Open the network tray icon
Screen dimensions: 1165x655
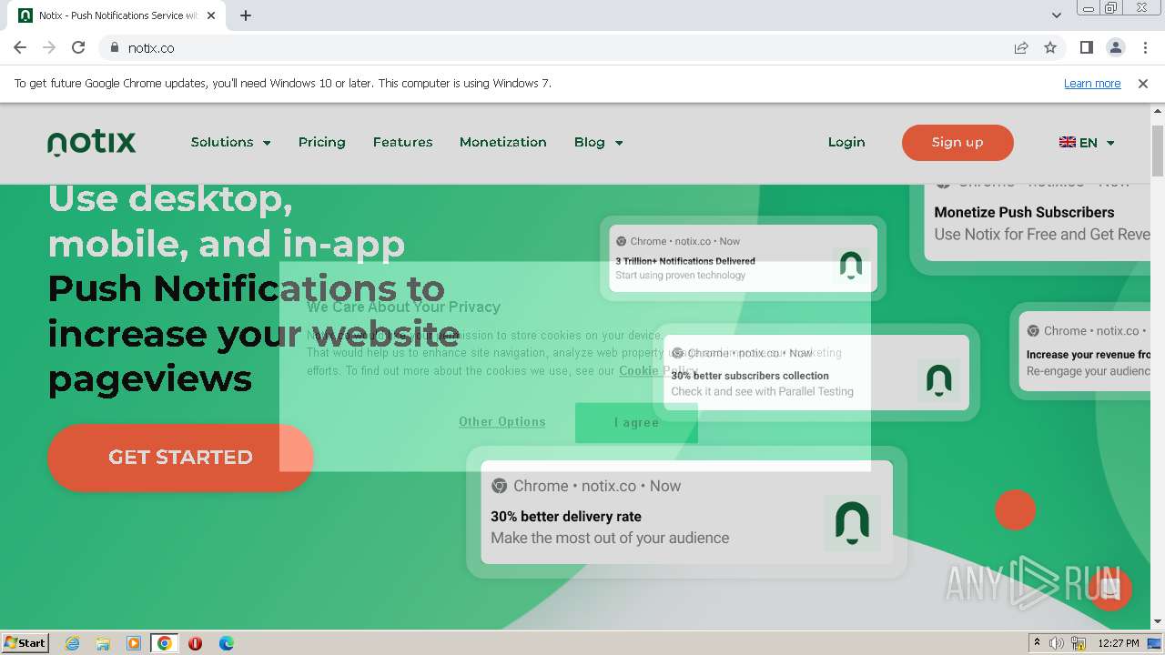point(1079,643)
